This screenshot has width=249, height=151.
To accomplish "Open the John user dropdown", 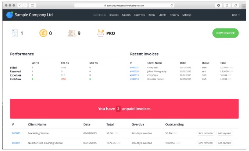I will (x=236, y=15).
